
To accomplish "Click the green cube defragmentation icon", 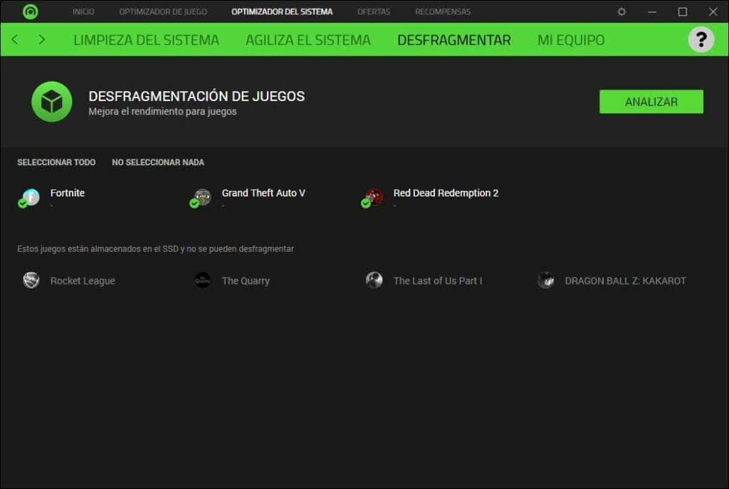I will coord(51,102).
